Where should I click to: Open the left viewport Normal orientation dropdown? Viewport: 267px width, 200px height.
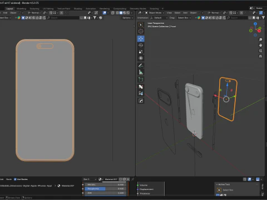[x=34, y=13]
